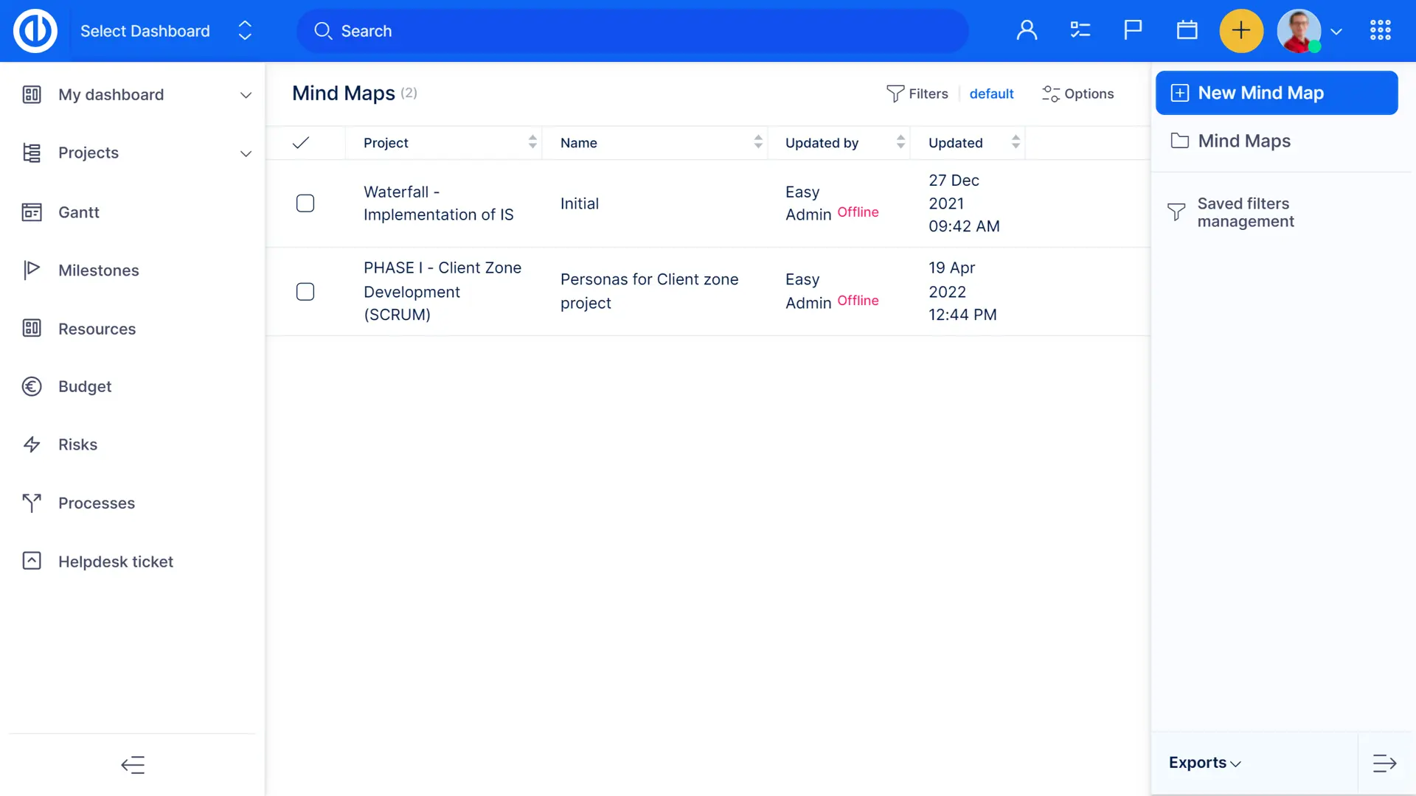Check the PHASE I - Client Zone row checkbox
The image size is (1416, 796).
(x=305, y=292)
